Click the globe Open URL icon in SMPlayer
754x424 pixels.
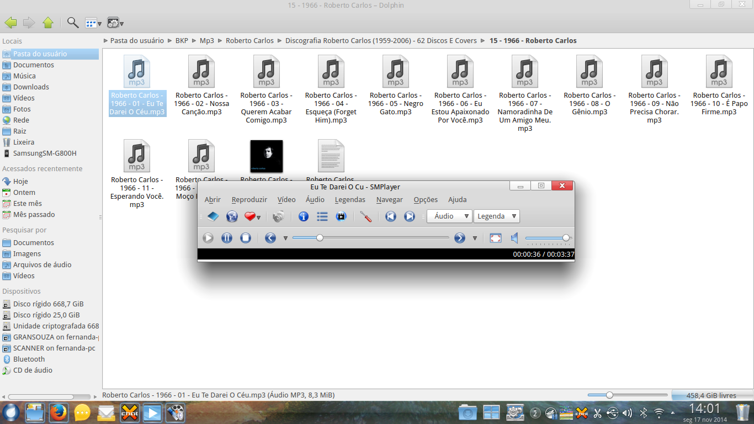click(x=232, y=216)
